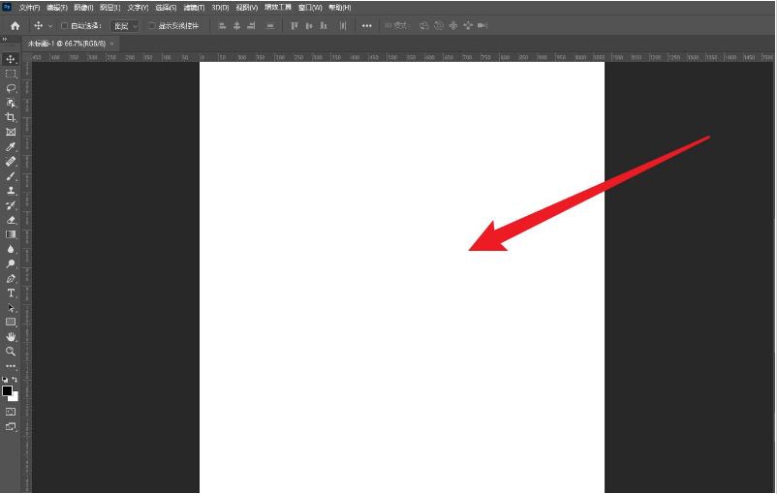Close the 未标题-1 document tab

click(x=112, y=44)
